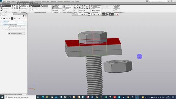Open Parameters panel help icon
The width and height of the screenshot is (176, 99).
(24, 16)
